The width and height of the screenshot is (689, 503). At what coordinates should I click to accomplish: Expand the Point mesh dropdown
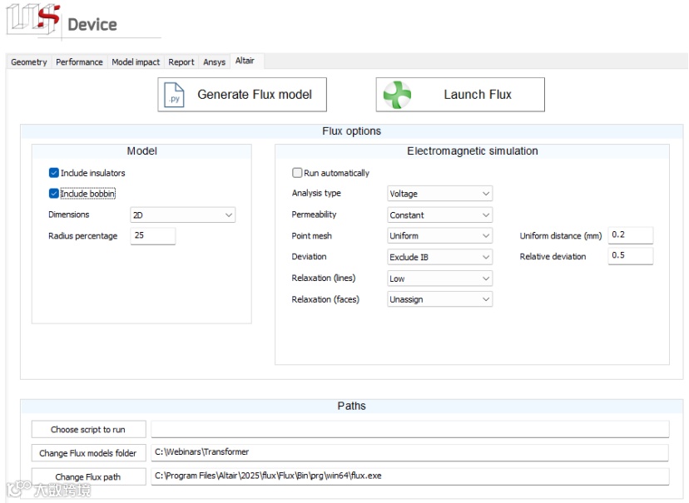[440, 236]
